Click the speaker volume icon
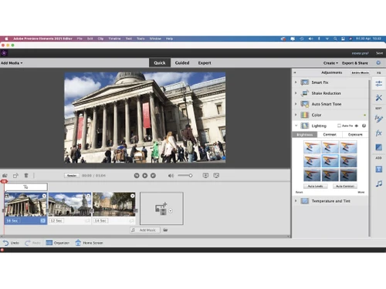Screen dimensions: 386x289 [171, 176]
